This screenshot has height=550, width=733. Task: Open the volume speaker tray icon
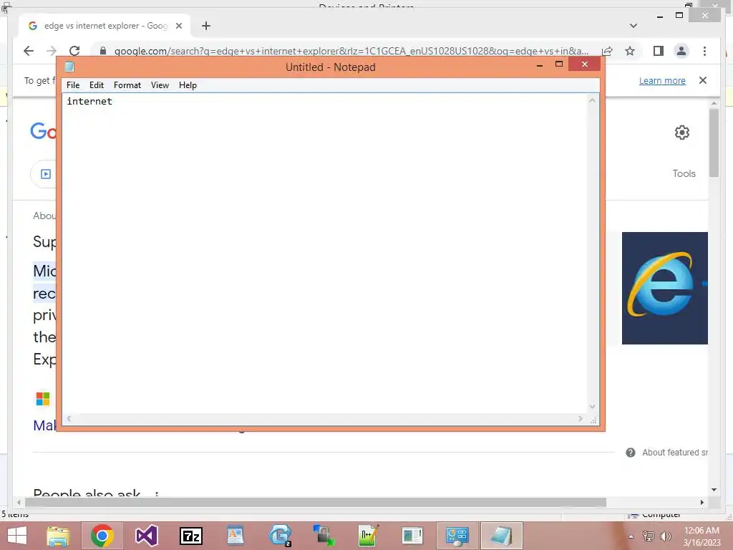pos(666,536)
